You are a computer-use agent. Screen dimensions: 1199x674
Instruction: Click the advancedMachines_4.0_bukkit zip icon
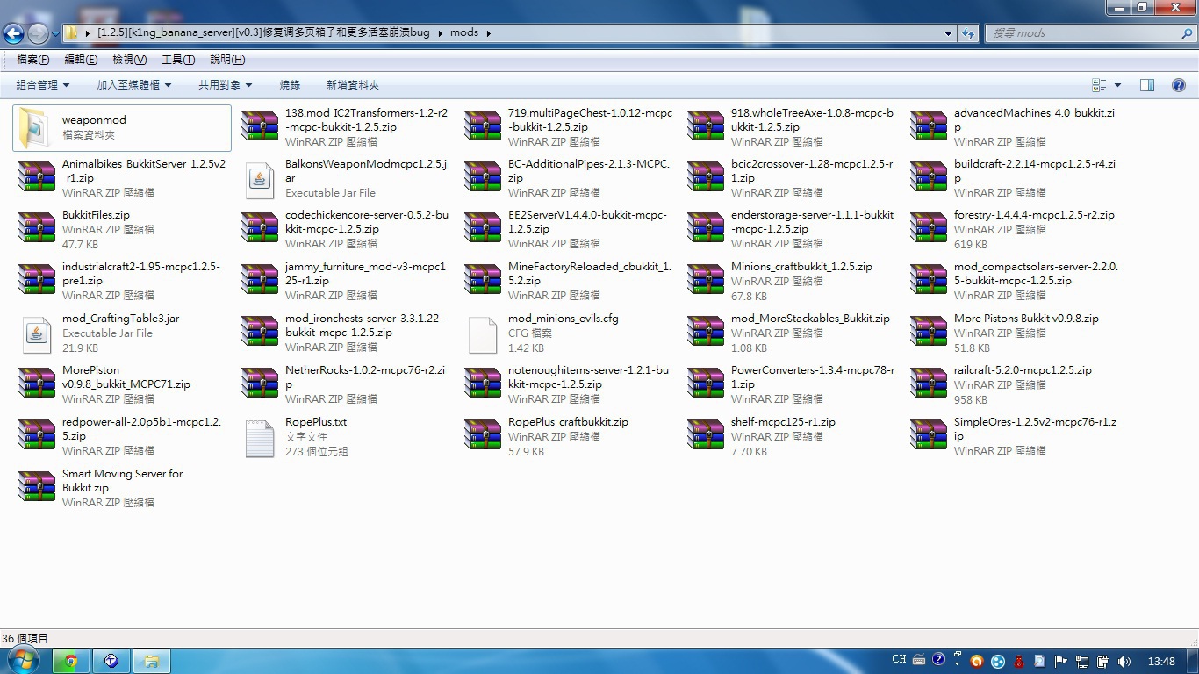(x=928, y=127)
